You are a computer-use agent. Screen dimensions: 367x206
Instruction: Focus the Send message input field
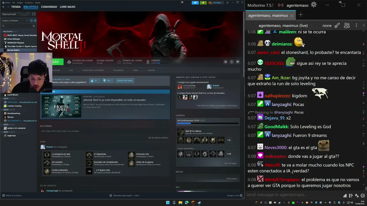[293, 195]
